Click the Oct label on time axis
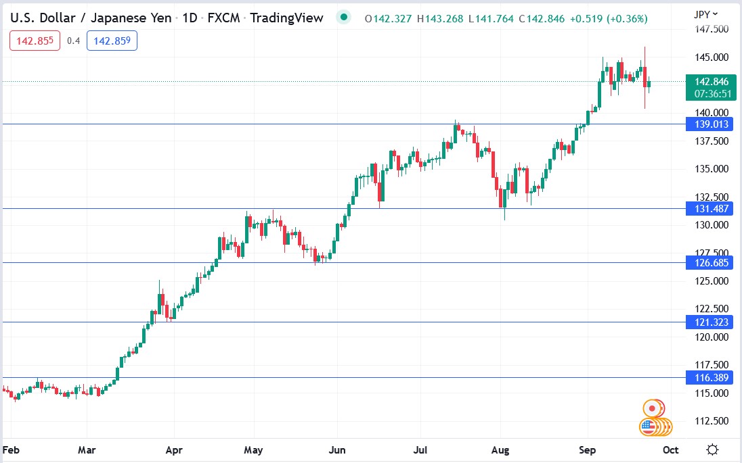 [670, 449]
